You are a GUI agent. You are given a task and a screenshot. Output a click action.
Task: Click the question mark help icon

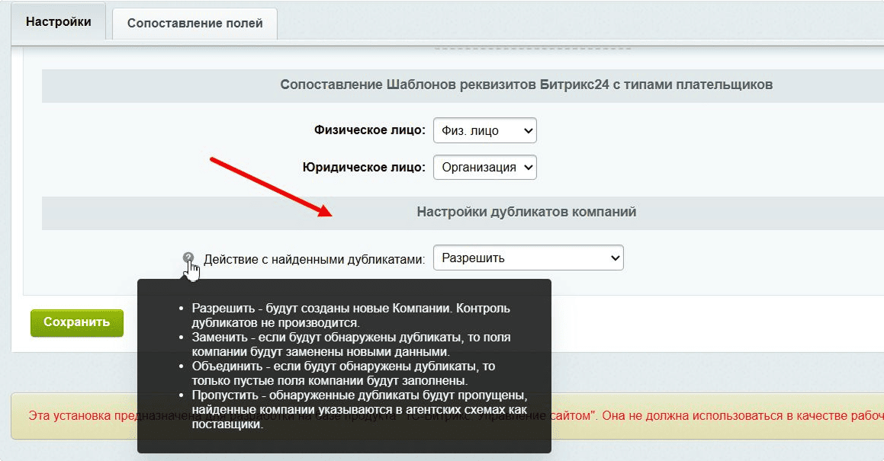point(188,258)
